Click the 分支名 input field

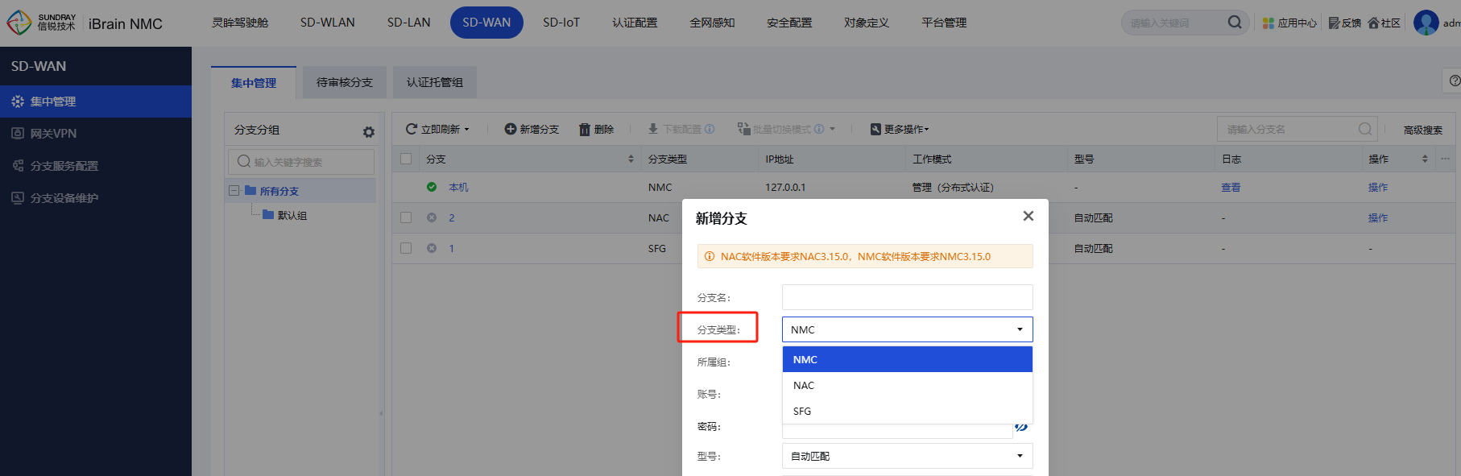[x=907, y=297]
